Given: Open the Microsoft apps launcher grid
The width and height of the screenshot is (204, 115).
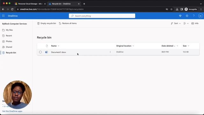Looking at the screenshot, I should pos(3,16).
